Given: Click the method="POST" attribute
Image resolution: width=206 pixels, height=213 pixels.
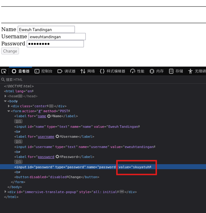Looking at the screenshot, I should pos(57,111).
